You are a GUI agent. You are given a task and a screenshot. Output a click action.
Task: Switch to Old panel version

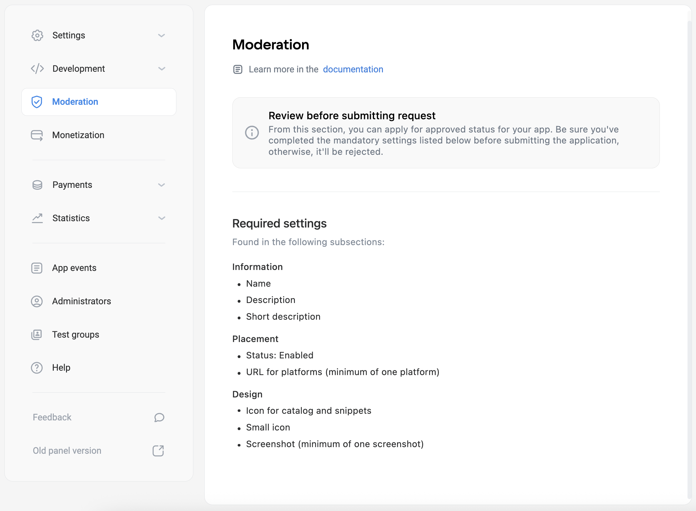pos(67,451)
